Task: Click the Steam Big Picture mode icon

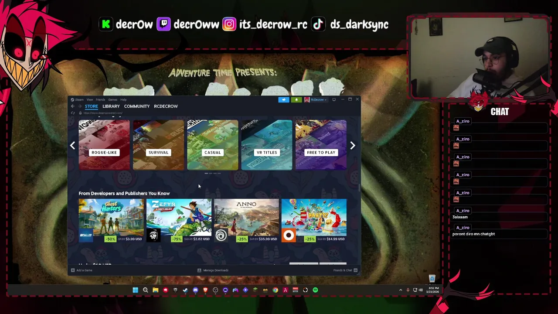Action: 334,99
